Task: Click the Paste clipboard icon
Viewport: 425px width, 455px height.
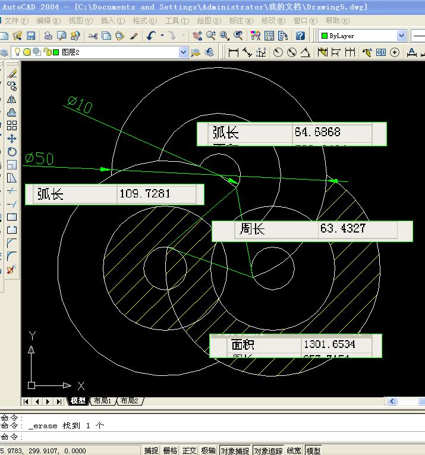Action: (x=119, y=36)
